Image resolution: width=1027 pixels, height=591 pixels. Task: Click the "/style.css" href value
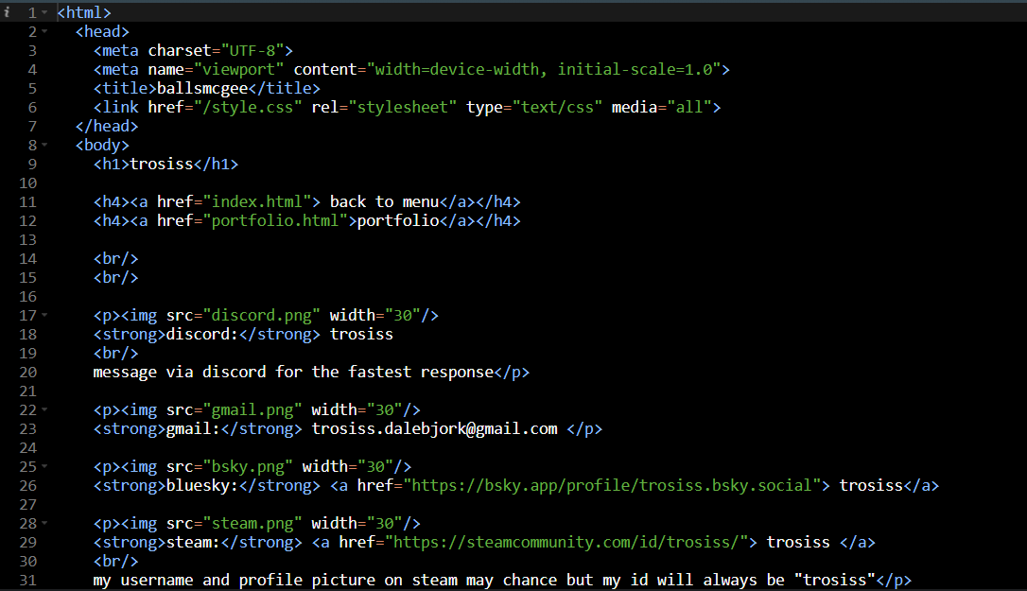click(x=248, y=108)
